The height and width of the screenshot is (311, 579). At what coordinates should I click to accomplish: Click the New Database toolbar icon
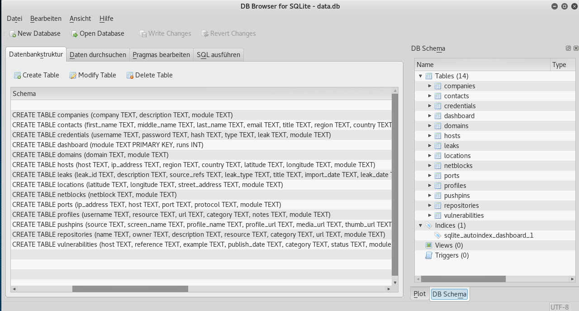(x=13, y=34)
